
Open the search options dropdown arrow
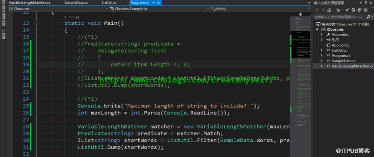(x=372, y=17)
